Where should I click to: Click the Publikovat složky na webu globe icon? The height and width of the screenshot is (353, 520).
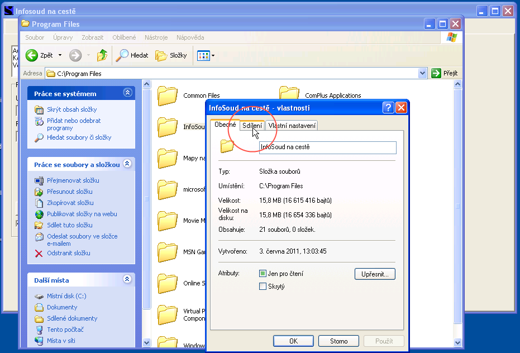(39, 214)
